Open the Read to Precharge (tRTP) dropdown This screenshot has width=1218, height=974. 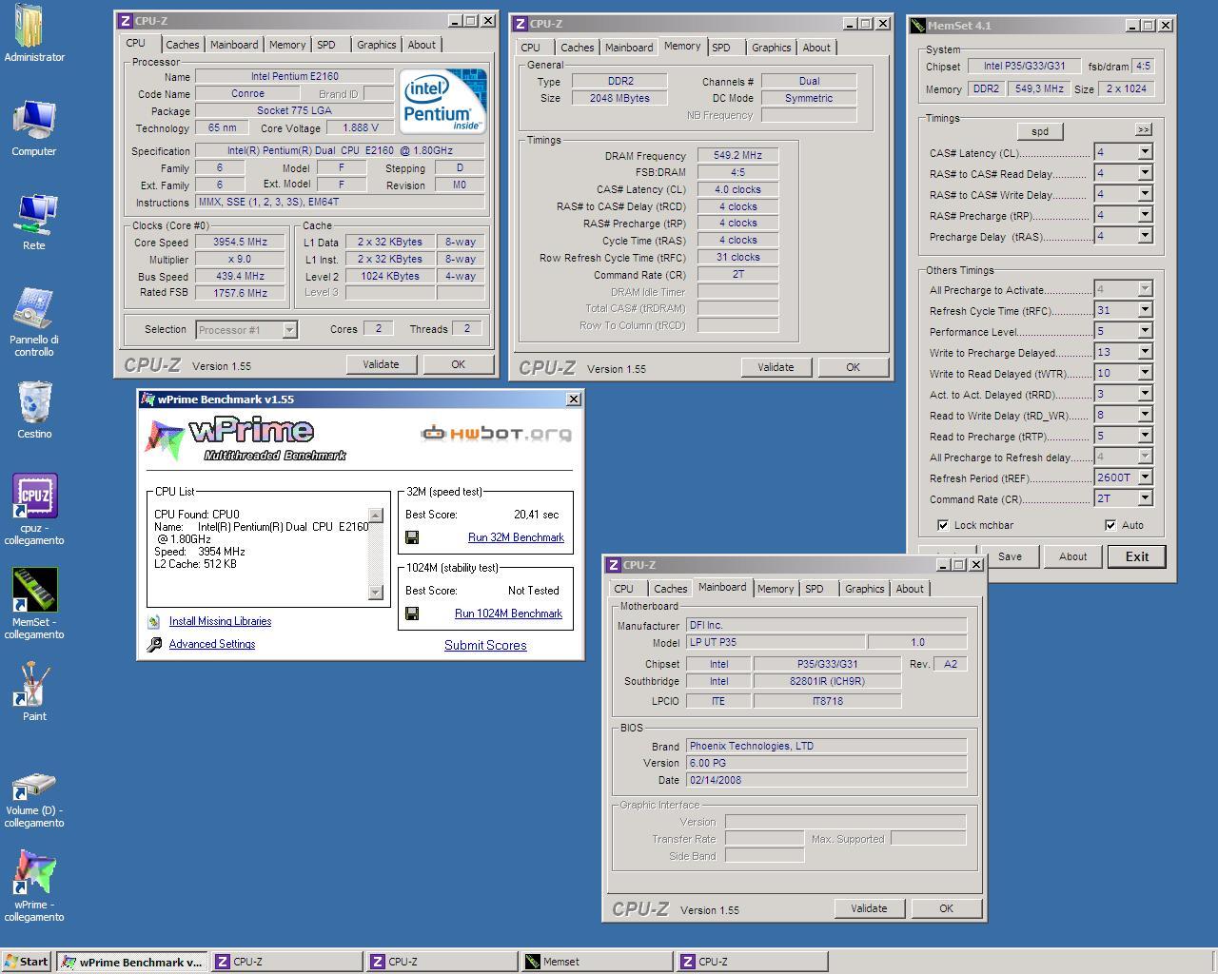pyautogui.click(x=1145, y=436)
